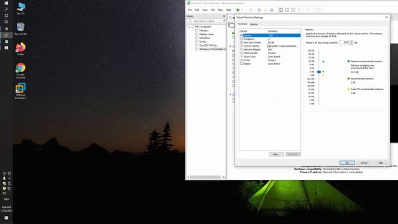Open This PC desktop icon
This screenshot has width=398, height=224.
pos(21,8)
